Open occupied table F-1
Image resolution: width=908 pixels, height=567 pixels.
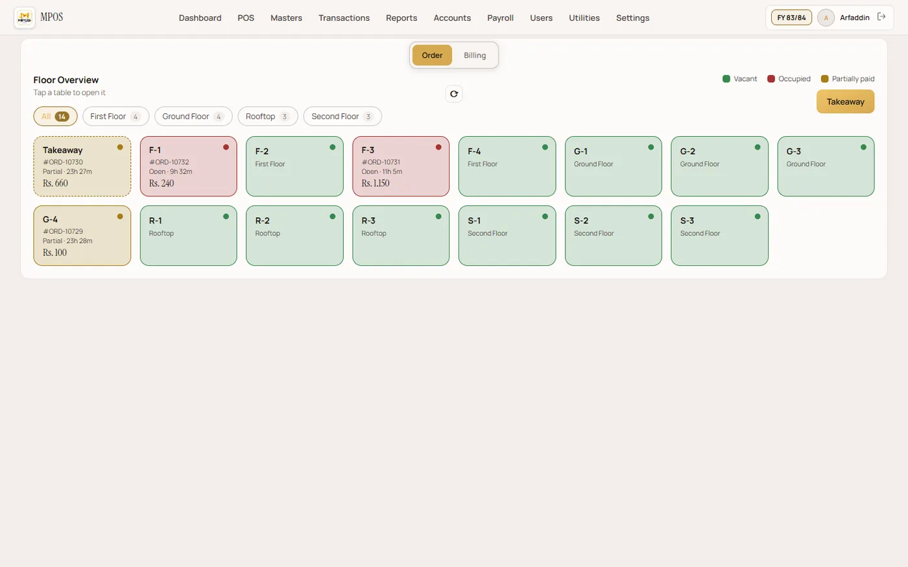click(x=189, y=167)
